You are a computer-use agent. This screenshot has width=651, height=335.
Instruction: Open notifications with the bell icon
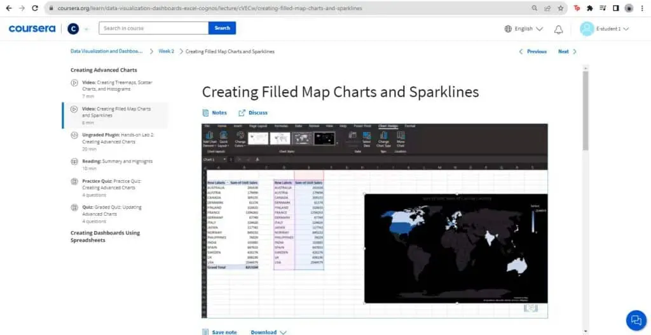[x=559, y=29]
